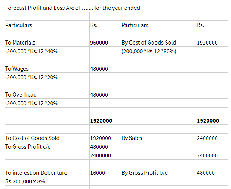Select the To Wages cell
Screen dimensions: 231x189
click(x=17, y=69)
